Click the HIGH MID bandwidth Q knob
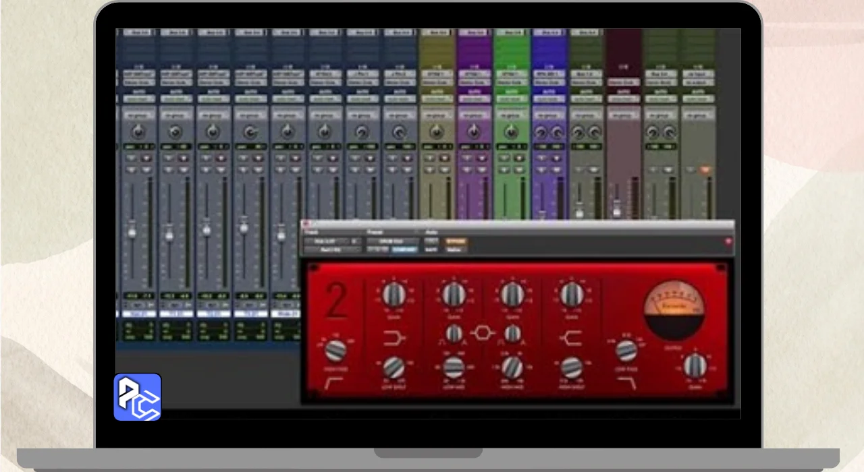The width and height of the screenshot is (864, 472). click(512, 333)
